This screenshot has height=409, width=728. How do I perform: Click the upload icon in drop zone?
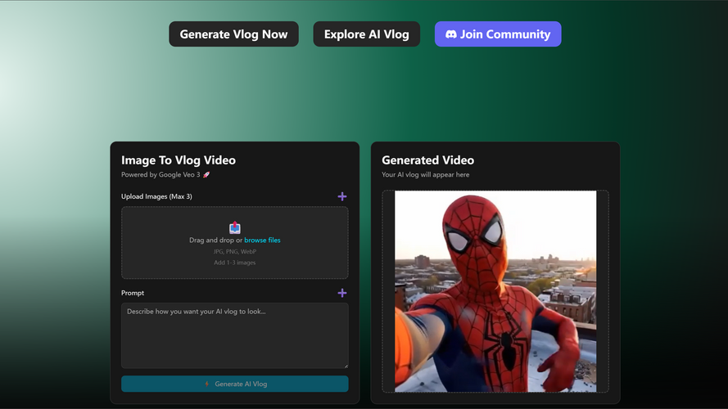235,227
